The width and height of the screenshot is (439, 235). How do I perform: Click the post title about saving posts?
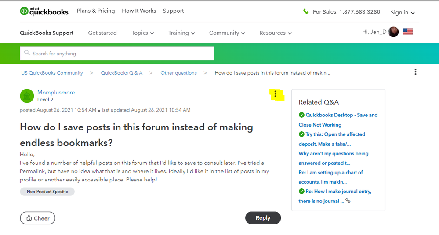pos(136,135)
